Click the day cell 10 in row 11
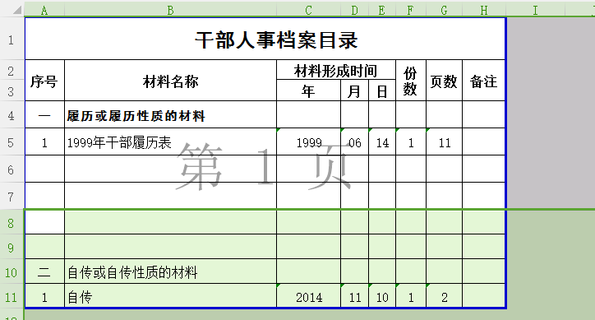Viewport: 595px width, 320px height. pyautogui.click(x=382, y=296)
